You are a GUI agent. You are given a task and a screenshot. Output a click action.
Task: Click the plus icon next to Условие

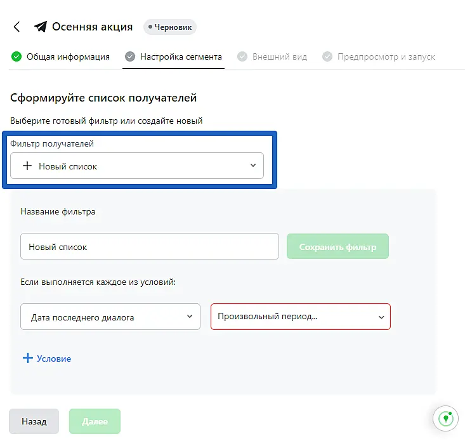click(x=27, y=358)
